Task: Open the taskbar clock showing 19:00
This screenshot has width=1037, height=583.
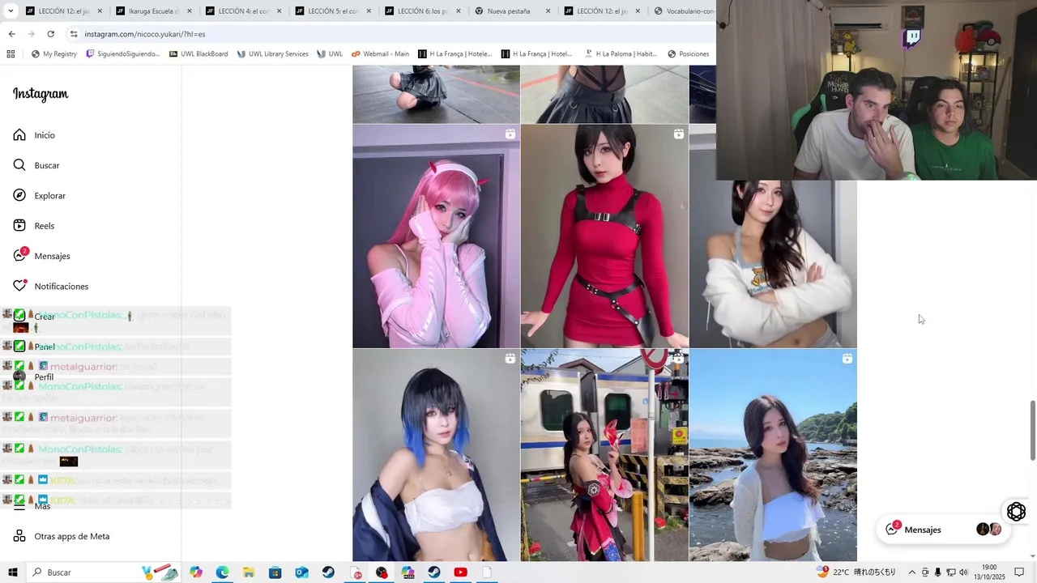Action: pos(989,572)
